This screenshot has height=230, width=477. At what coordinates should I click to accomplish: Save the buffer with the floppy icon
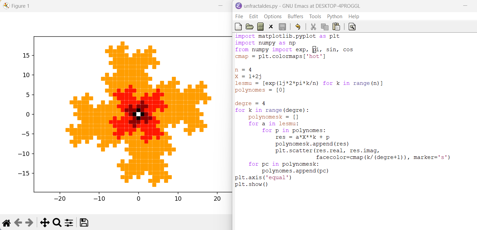tap(282, 27)
